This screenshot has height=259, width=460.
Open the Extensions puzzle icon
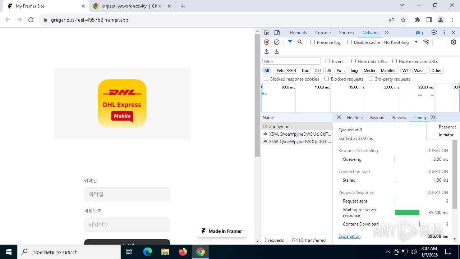[x=418, y=20]
